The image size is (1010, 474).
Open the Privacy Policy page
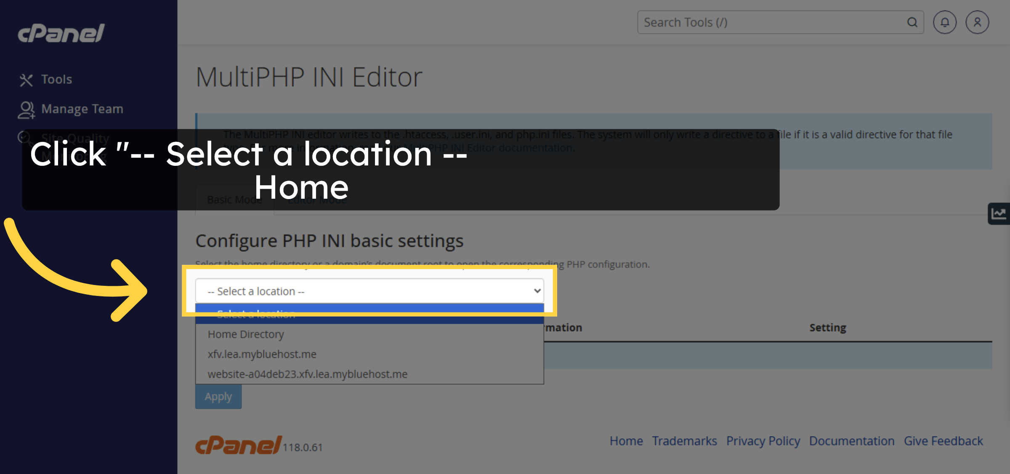[x=763, y=441]
